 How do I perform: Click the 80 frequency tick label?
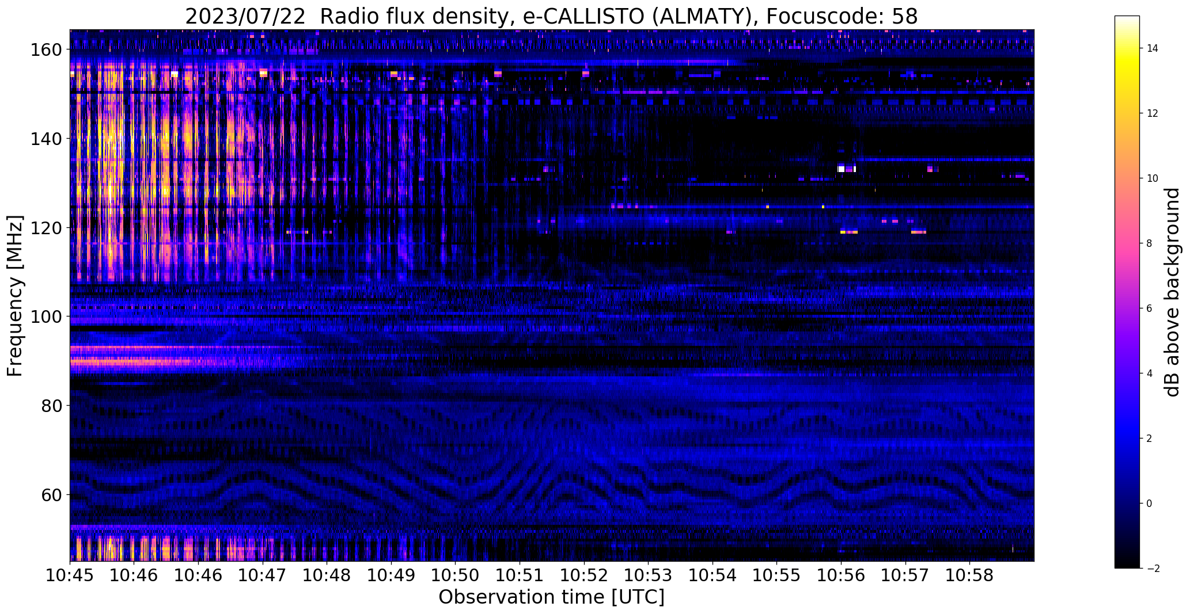[51, 406]
